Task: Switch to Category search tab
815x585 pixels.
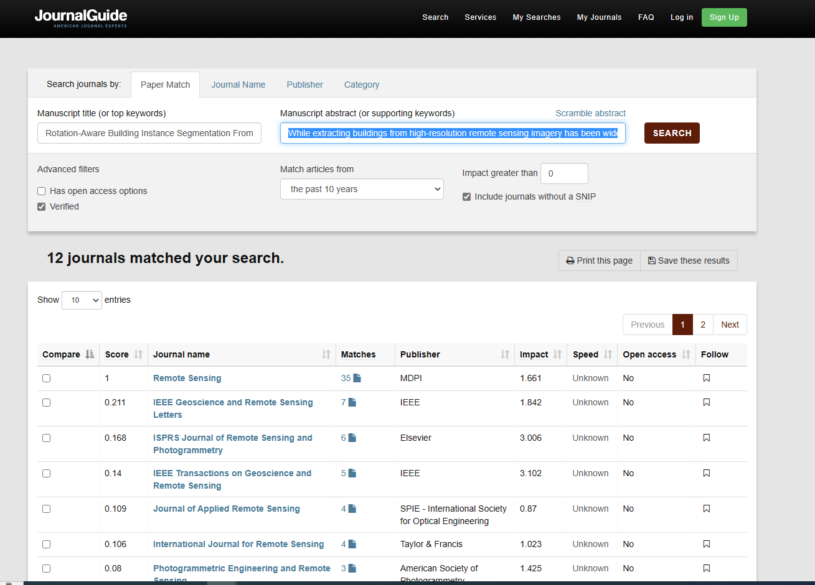Action: pyautogui.click(x=361, y=85)
